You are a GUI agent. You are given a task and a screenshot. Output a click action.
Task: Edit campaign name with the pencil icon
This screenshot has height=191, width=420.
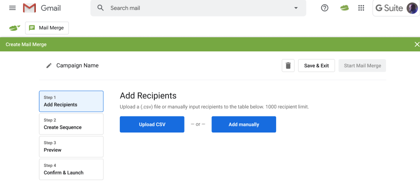(x=49, y=66)
